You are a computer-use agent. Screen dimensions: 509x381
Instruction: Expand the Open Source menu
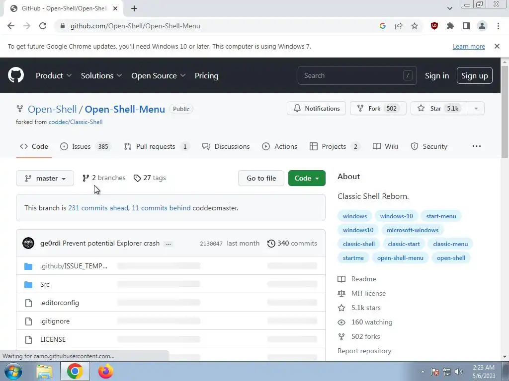(159, 75)
